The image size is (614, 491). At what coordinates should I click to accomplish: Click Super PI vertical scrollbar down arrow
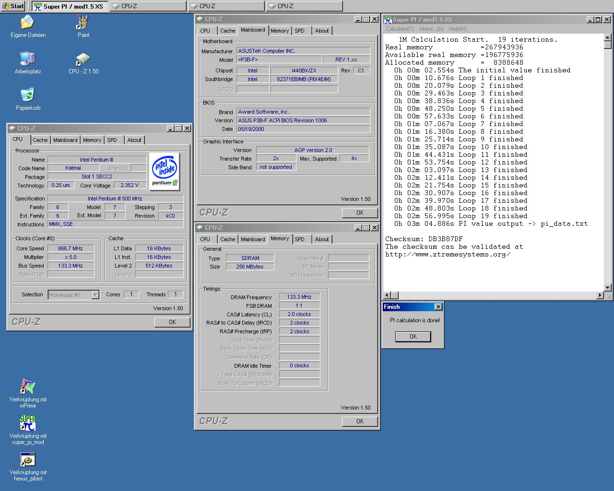[x=608, y=288]
